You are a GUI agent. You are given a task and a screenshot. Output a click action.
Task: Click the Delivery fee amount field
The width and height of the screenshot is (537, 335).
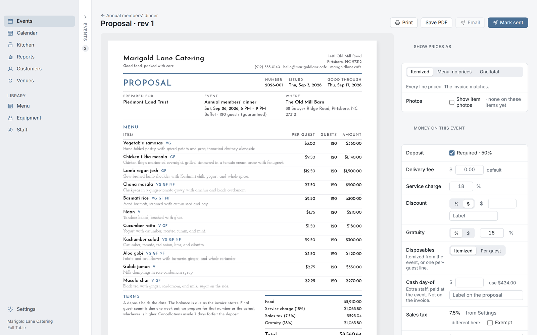click(x=469, y=170)
